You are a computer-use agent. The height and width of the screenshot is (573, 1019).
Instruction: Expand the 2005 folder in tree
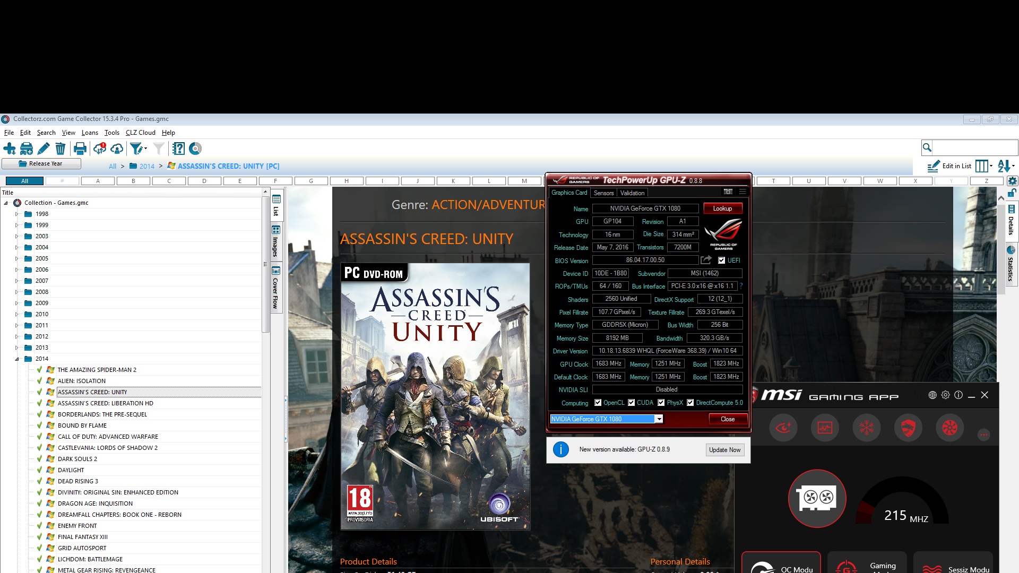16,258
